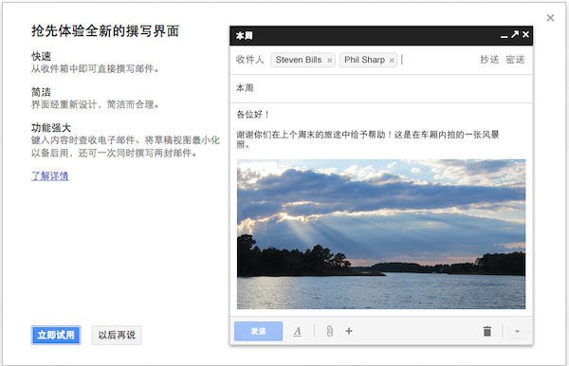Click the 立即试用 button
This screenshot has width=569, height=366.
(x=56, y=335)
